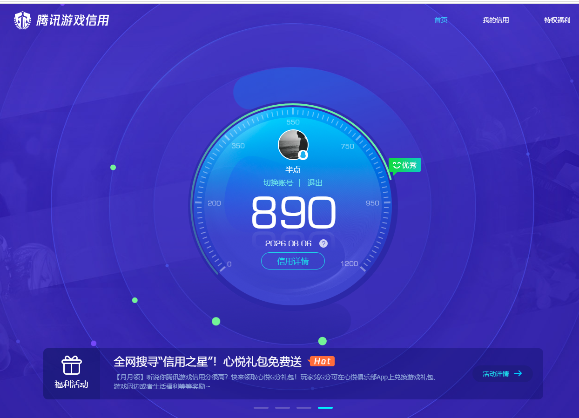Open the 信用详情 button
579x418 pixels.
point(293,261)
